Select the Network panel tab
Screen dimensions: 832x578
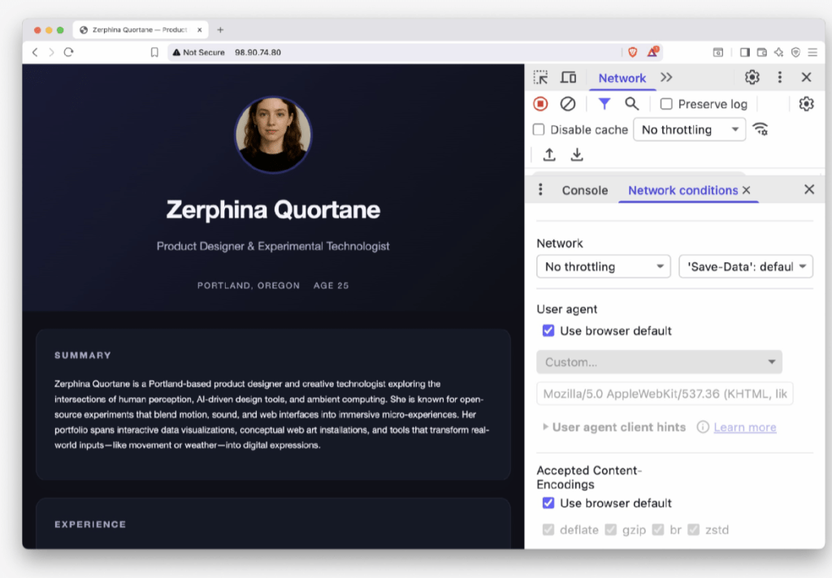coord(622,77)
